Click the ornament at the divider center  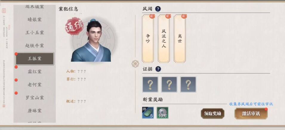pyautogui.click(x=135, y=64)
